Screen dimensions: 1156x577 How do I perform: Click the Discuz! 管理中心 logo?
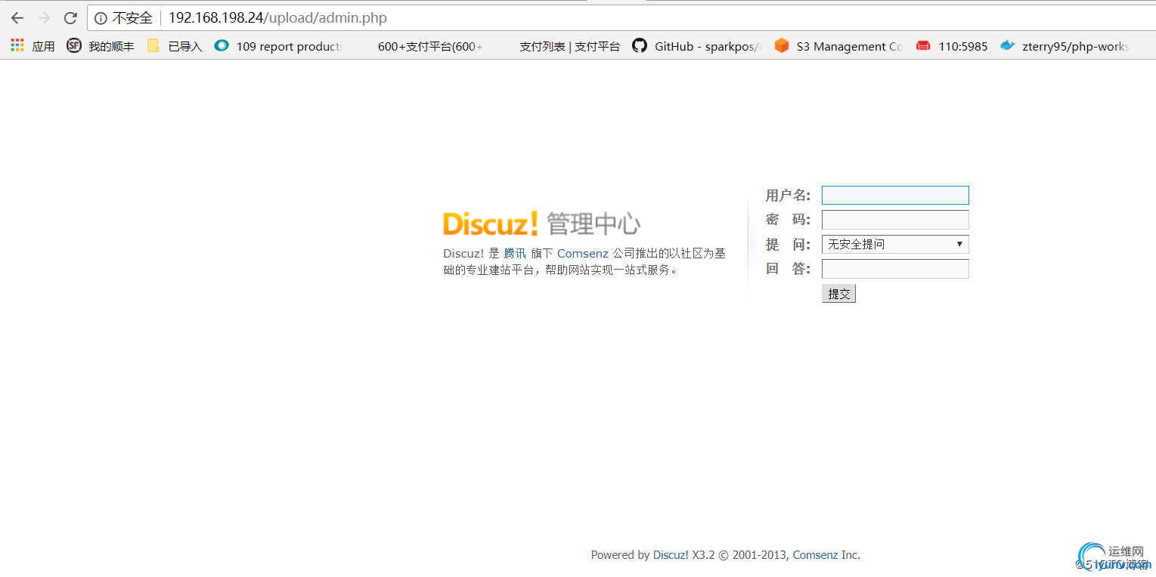point(541,224)
